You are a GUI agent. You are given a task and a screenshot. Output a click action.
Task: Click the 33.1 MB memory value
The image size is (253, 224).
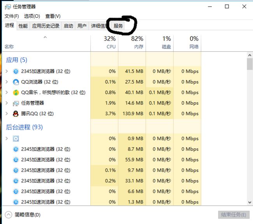[134, 181]
